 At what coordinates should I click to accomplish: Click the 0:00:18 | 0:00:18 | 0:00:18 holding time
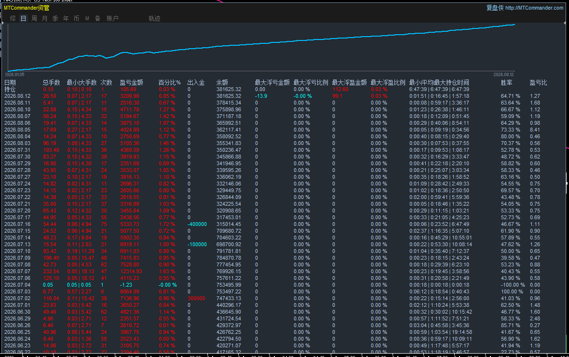439,285
